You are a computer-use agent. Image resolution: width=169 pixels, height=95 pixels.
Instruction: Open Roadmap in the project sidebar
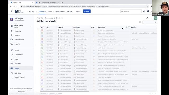tap(18, 31)
